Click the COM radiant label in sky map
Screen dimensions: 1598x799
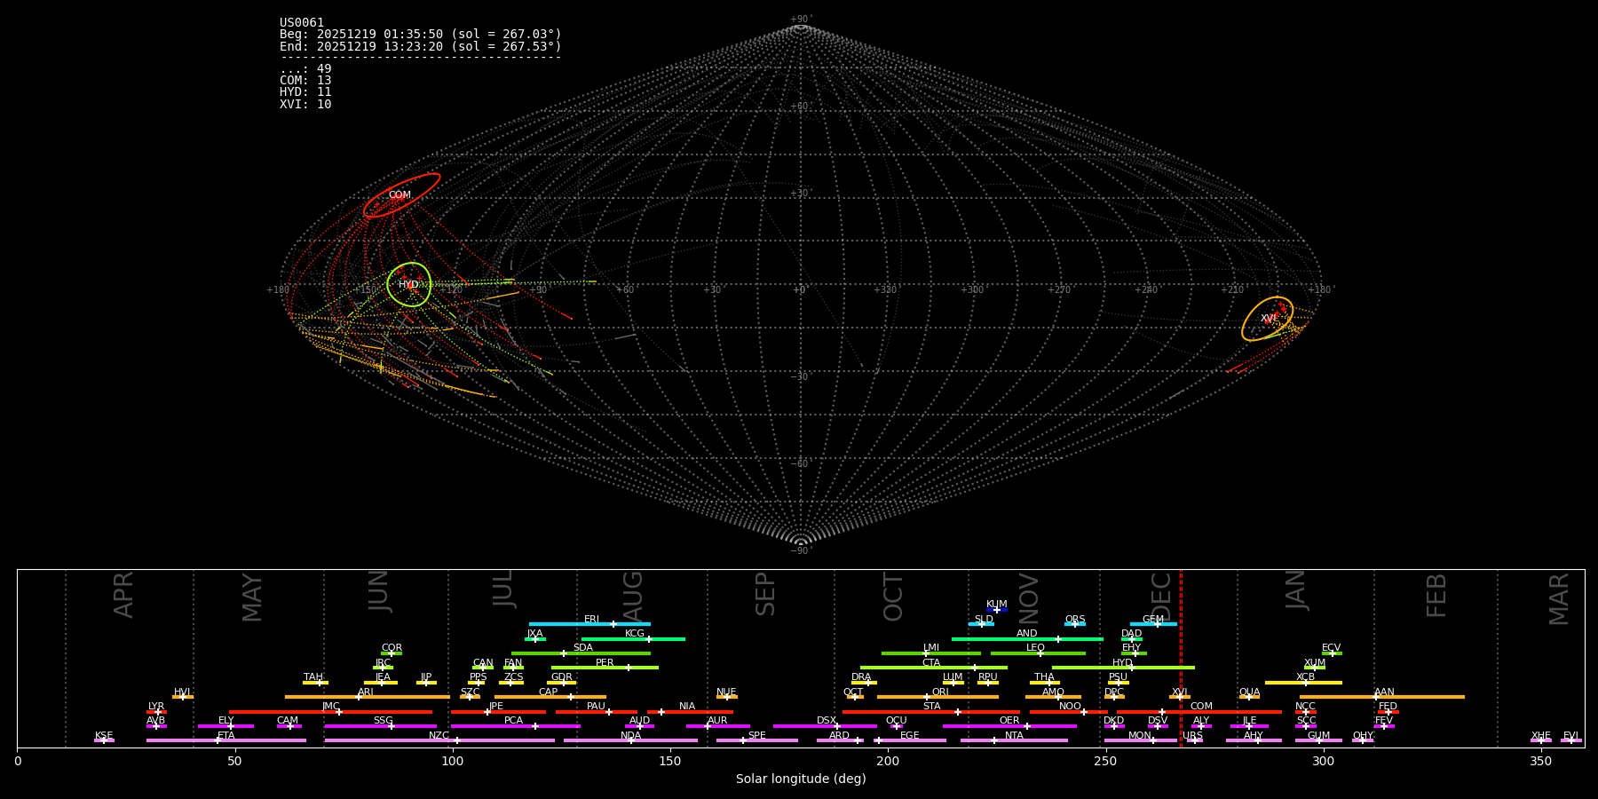399,195
